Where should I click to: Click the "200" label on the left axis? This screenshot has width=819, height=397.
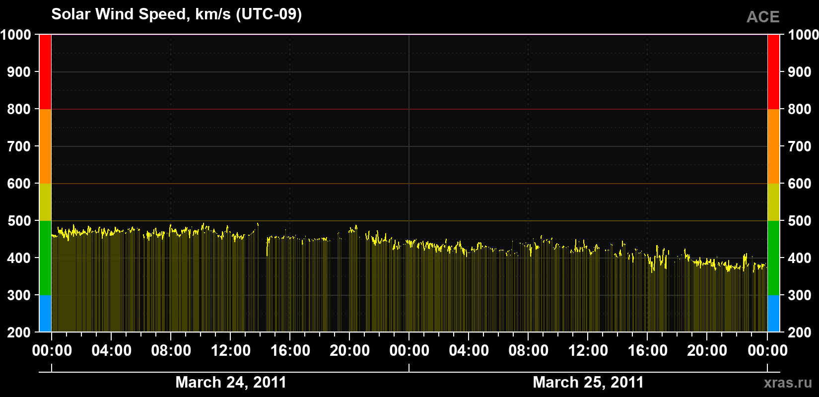pos(19,332)
